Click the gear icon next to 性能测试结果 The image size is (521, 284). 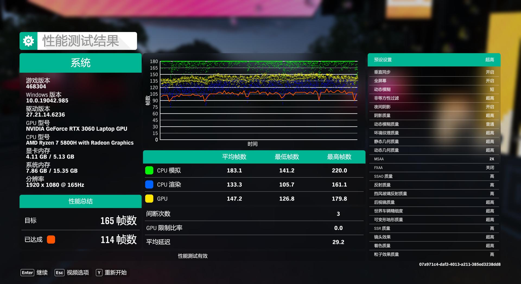28,41
